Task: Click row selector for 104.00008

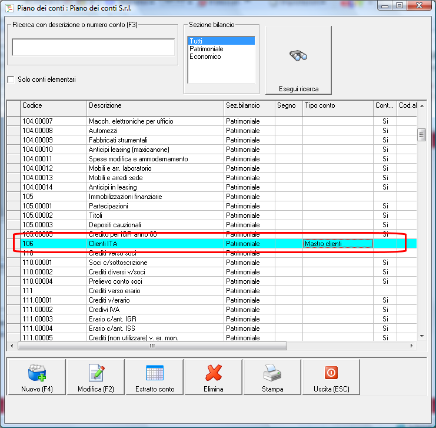Action: click(14, 131)
